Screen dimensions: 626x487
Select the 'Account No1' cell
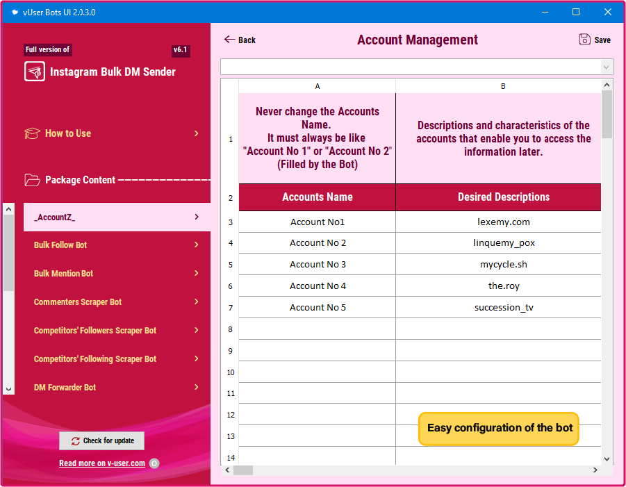pos(318,222)
